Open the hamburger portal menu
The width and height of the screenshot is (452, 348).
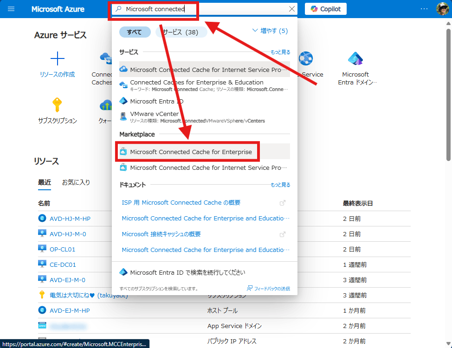11,9
